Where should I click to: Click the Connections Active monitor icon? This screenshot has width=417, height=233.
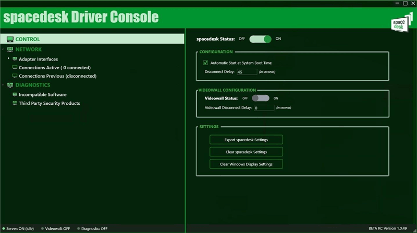[15, 68]
